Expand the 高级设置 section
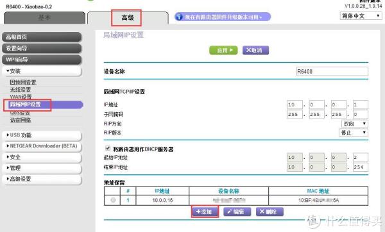Screen dimensions: 385x232 pos(42,179)
